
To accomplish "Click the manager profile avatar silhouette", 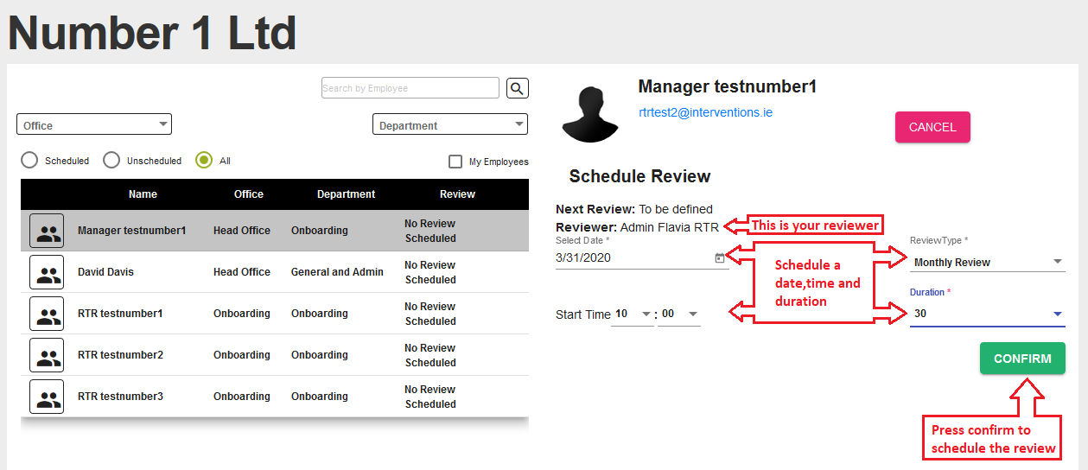I will click(589, 113).
